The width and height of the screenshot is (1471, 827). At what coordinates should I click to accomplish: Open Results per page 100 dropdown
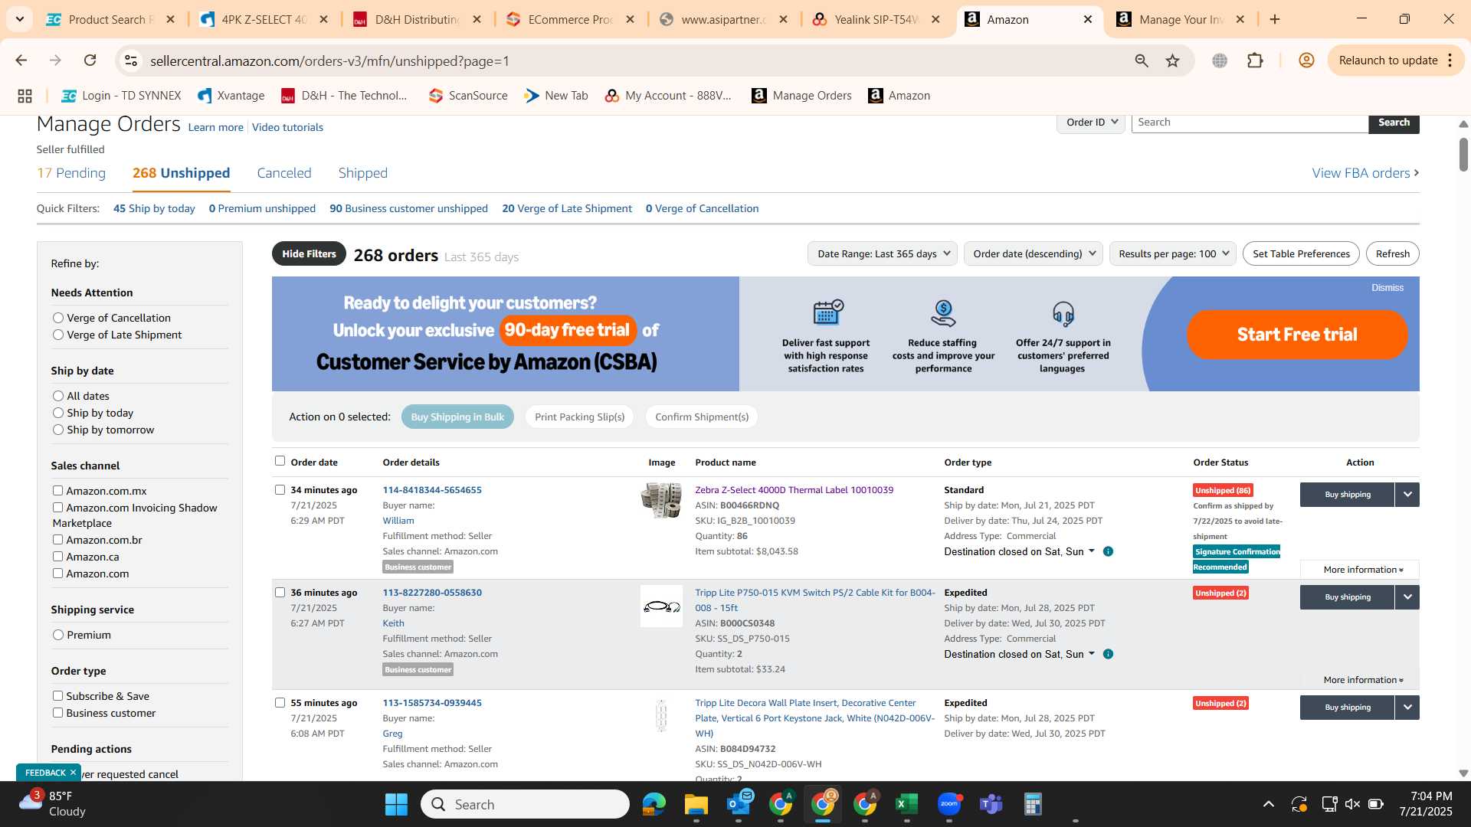point(1172,253)
